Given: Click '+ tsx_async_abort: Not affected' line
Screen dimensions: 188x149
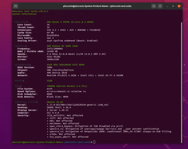Looking at the screenshot, I should [x=67, y=137].
